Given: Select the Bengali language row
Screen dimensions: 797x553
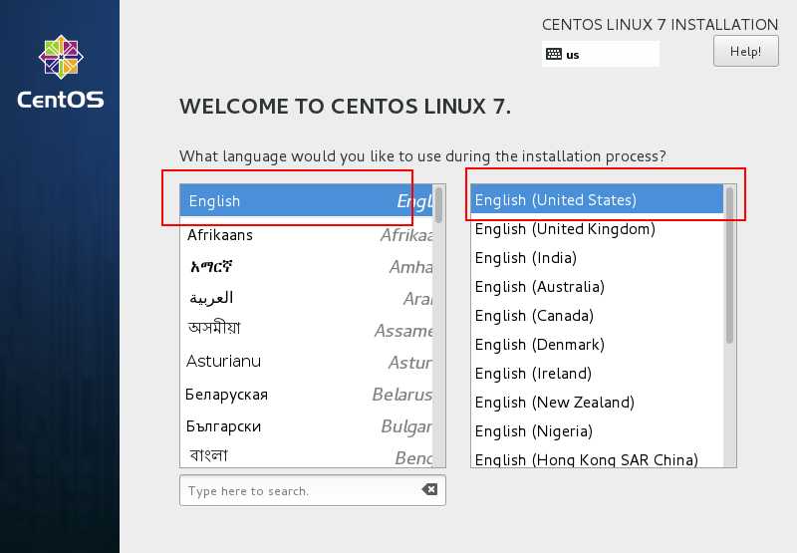Looking at the screenshot, I should (x=307, y=455).
